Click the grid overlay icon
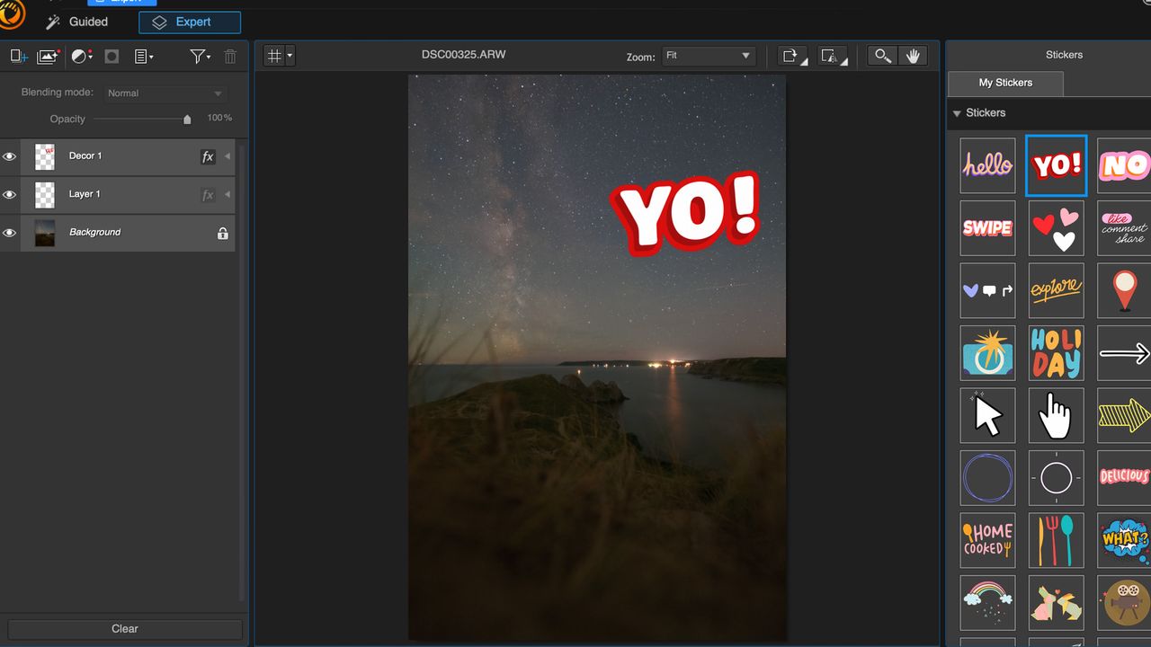This screenshot has width=1151, height=647. click(x=274, y=56)
